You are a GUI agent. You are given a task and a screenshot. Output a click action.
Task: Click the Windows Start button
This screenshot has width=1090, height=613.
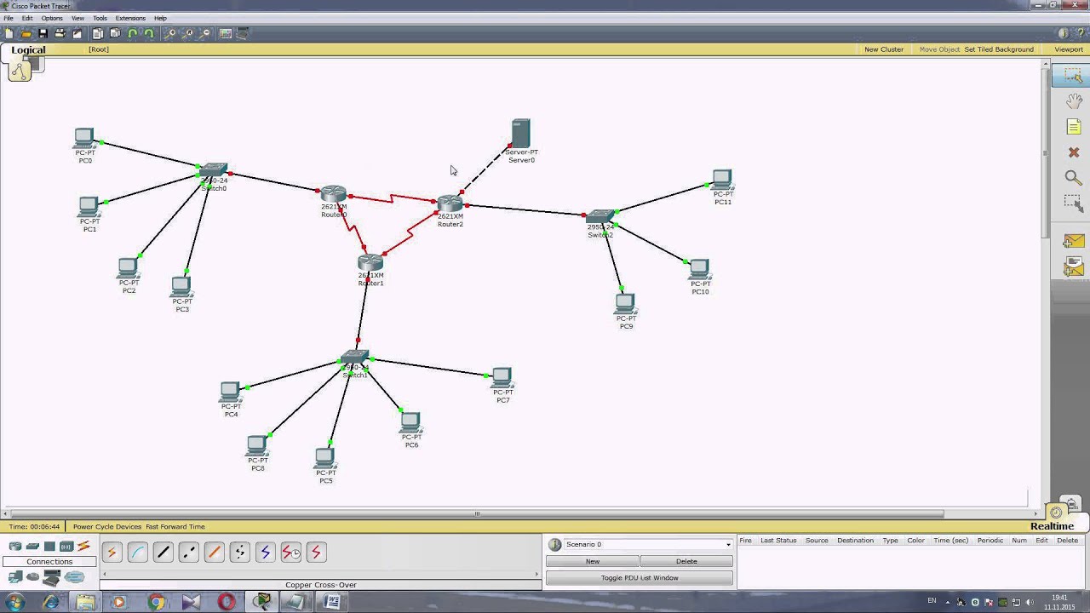pyautogui.click(x=14, y=602)
